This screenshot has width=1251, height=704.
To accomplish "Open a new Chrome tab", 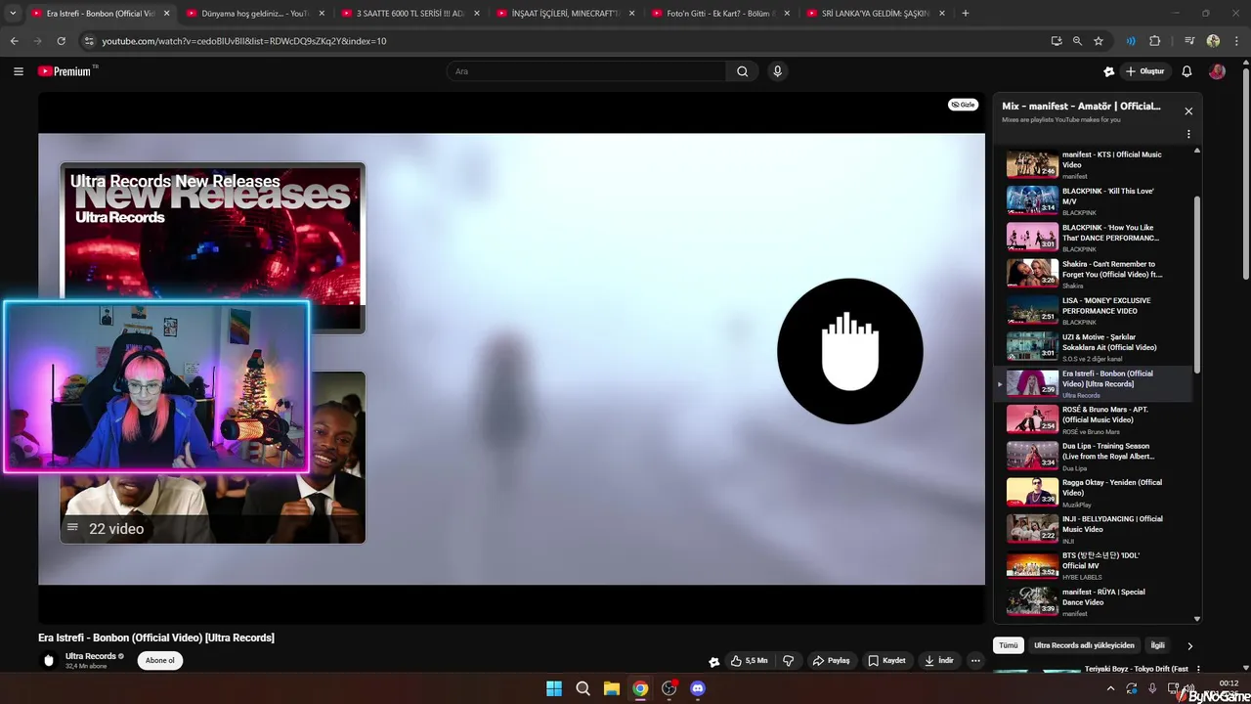I will pos(966,13).
